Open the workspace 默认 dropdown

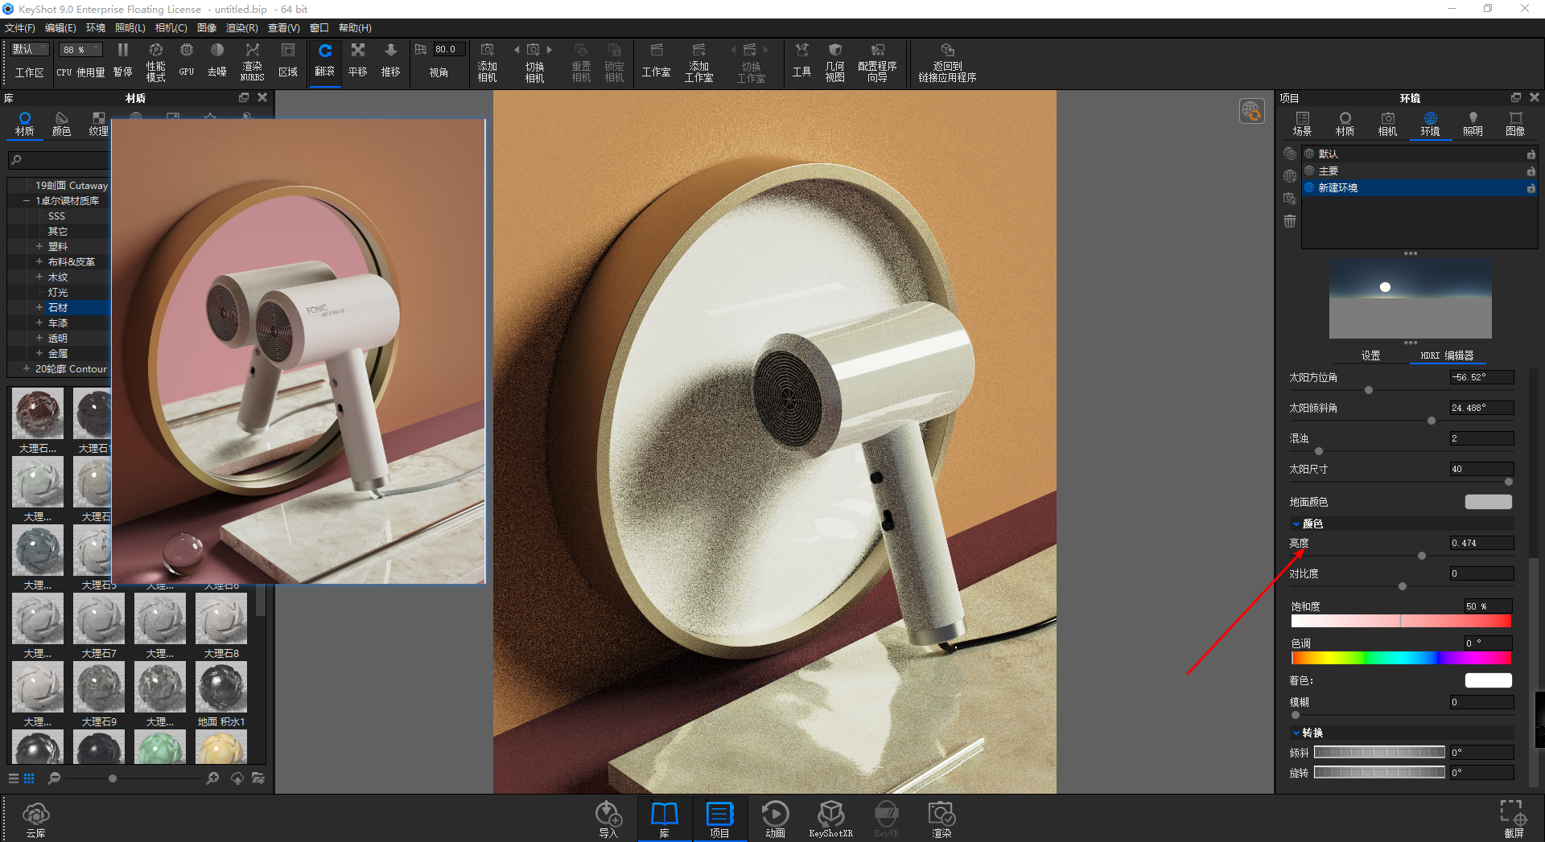pyautogui.click(x=30, y=49)
